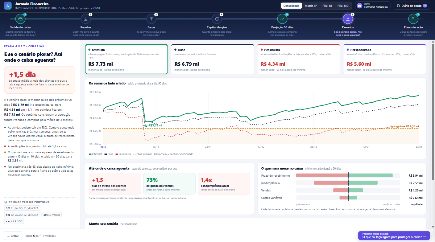
Task: Switch to the Matriz SP tab
Action: point(311,6)
